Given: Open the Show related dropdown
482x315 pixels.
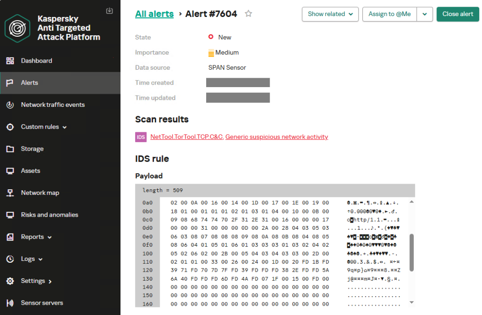Looking at the screenshot, I should (x=330, y=14).
